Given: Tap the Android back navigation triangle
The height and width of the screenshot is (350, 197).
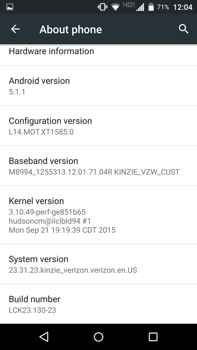Looking at the screenshot, I should (44, 337).
